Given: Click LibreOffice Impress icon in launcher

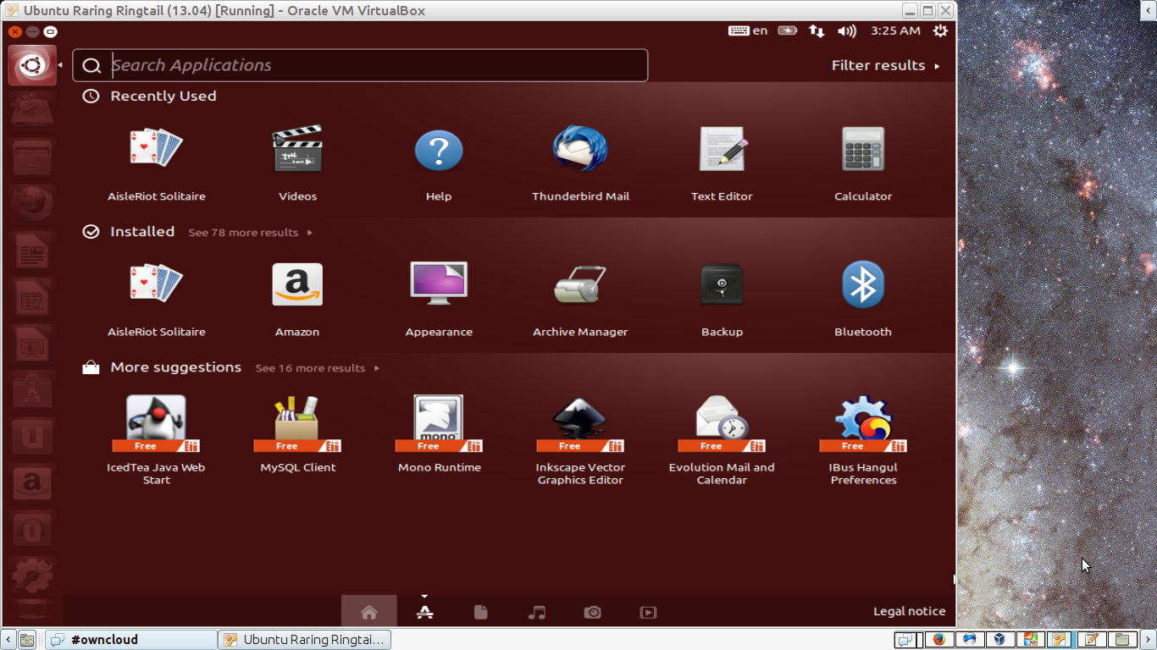Looking at the screenshot, I should point(32,344).
